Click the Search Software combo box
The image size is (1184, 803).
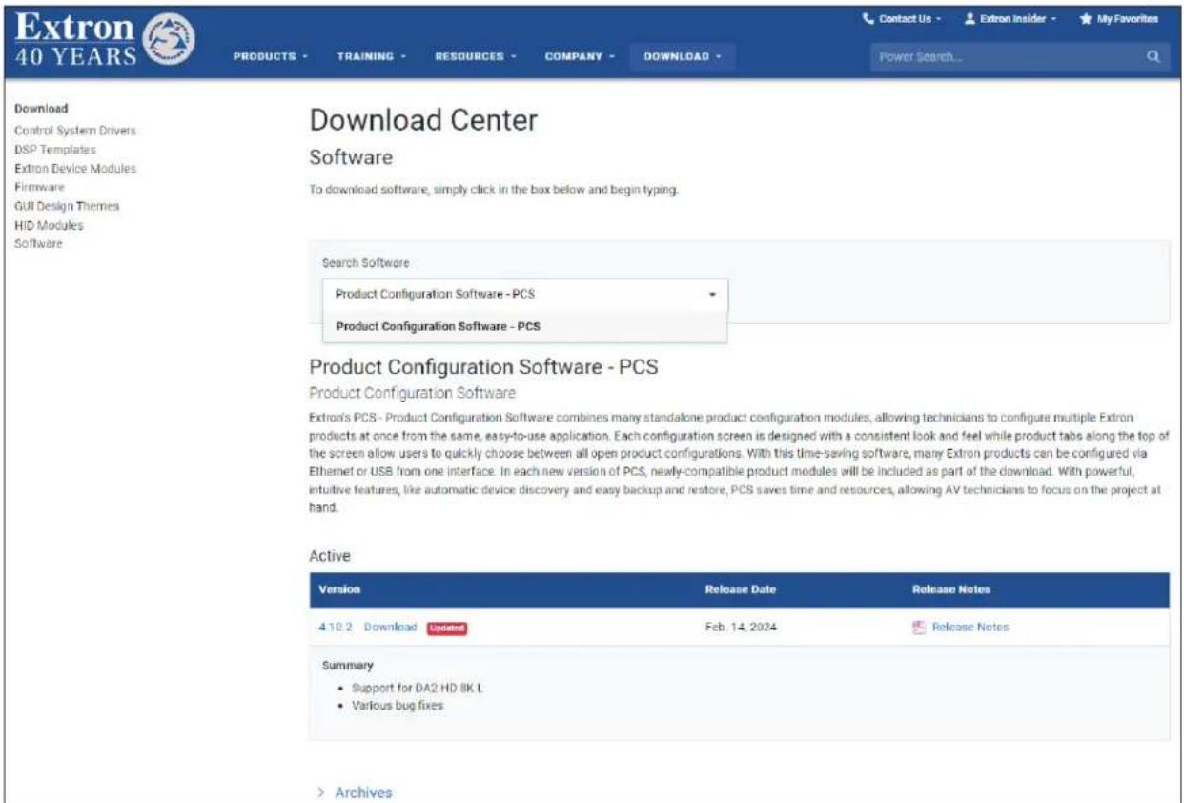[525, 295]
